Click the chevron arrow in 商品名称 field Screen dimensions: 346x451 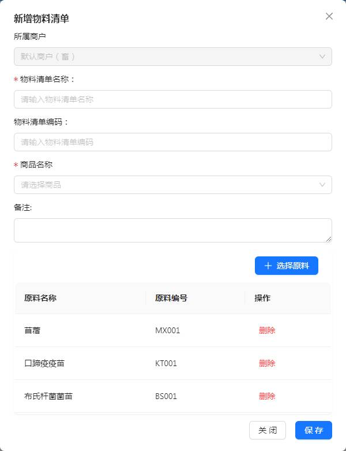click(x=322, y=185)
